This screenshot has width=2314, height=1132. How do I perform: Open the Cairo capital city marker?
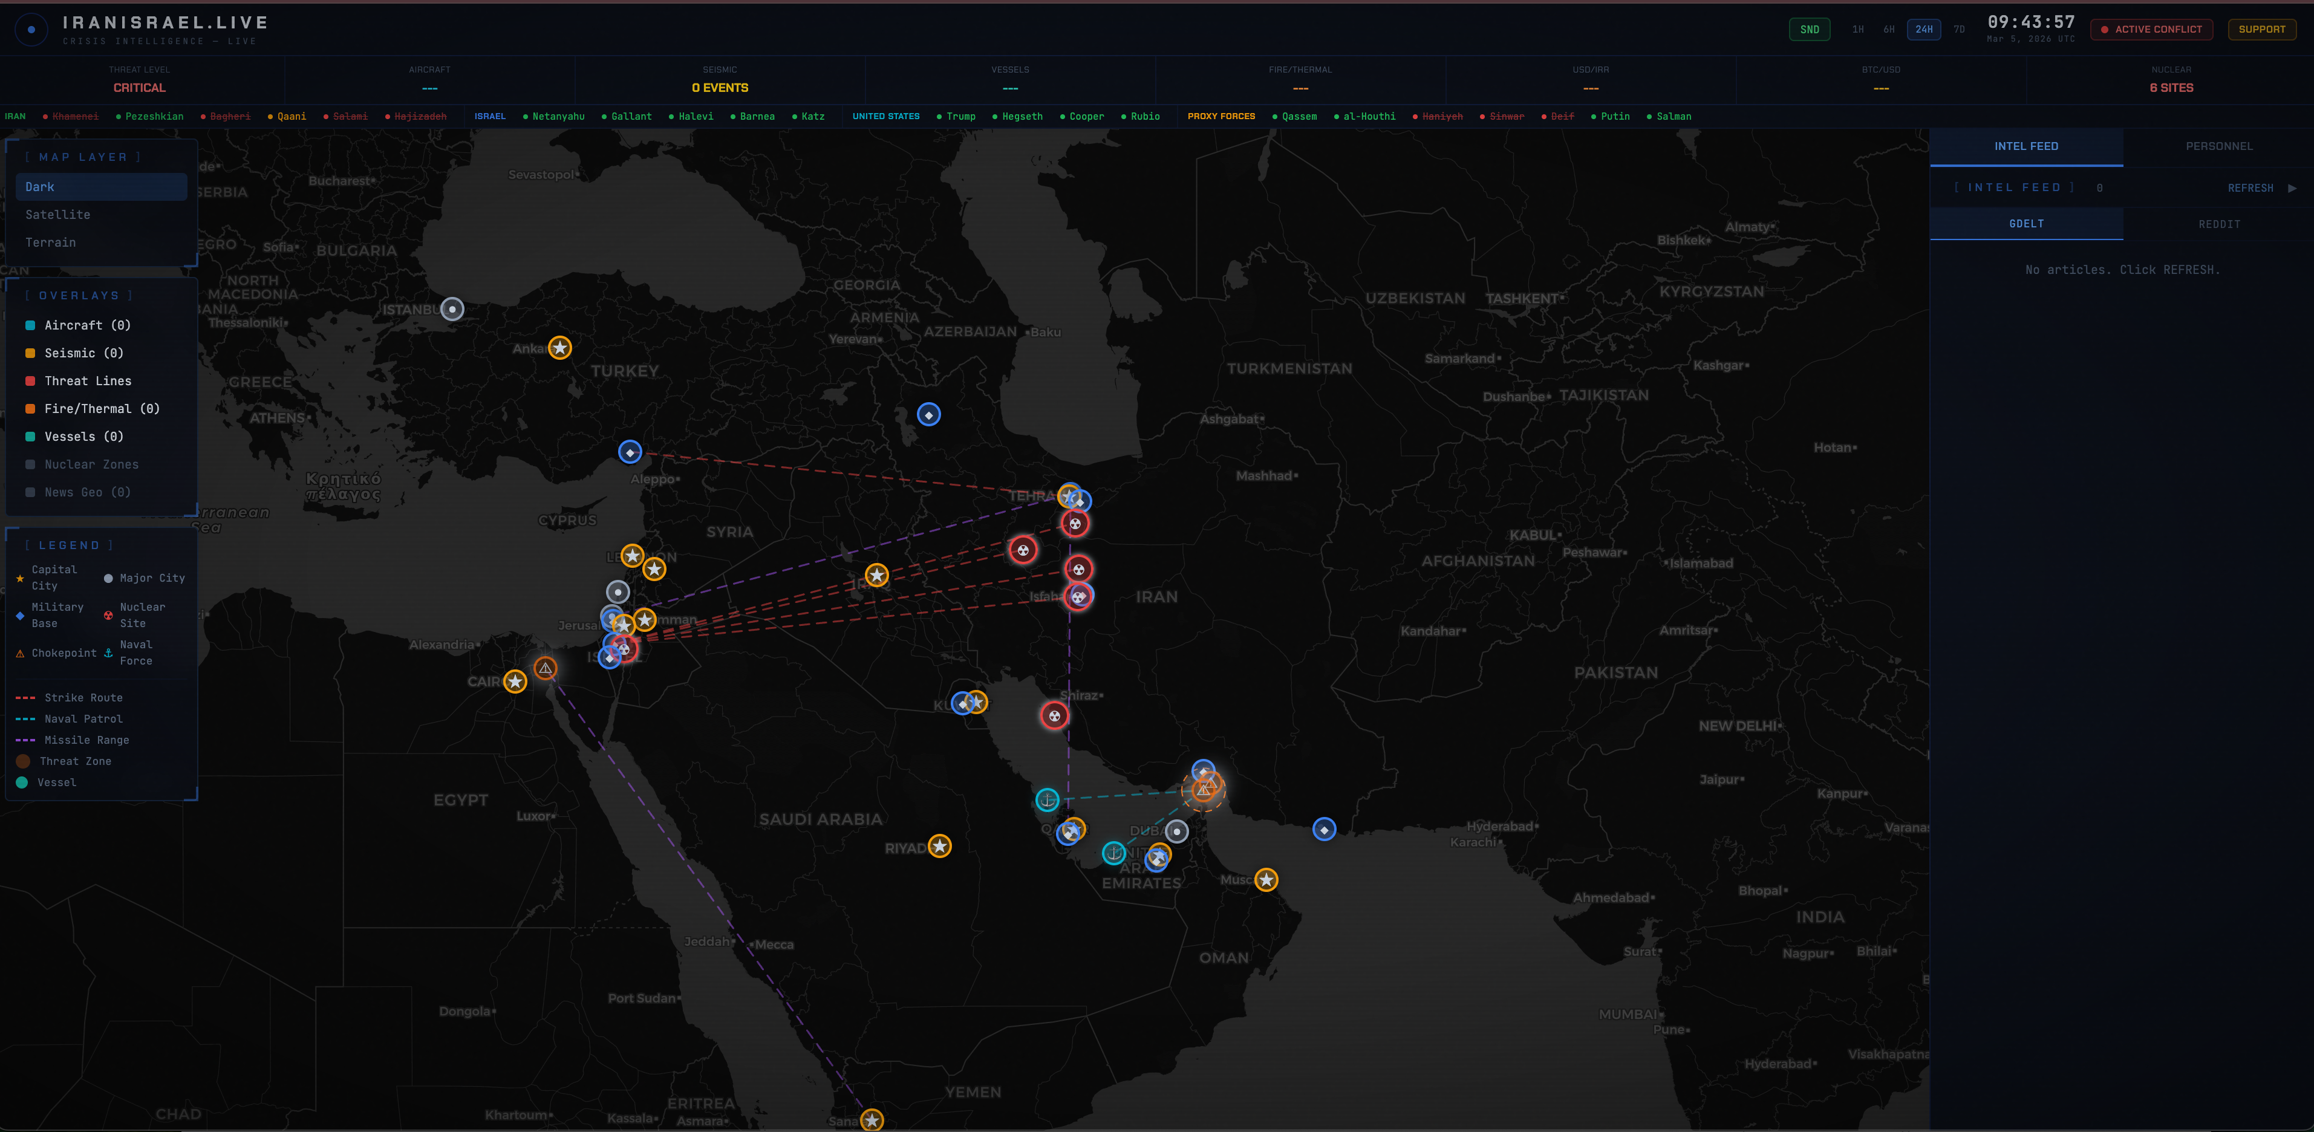pos(515,682)
